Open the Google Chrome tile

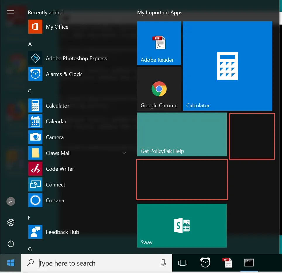(159, 89)
